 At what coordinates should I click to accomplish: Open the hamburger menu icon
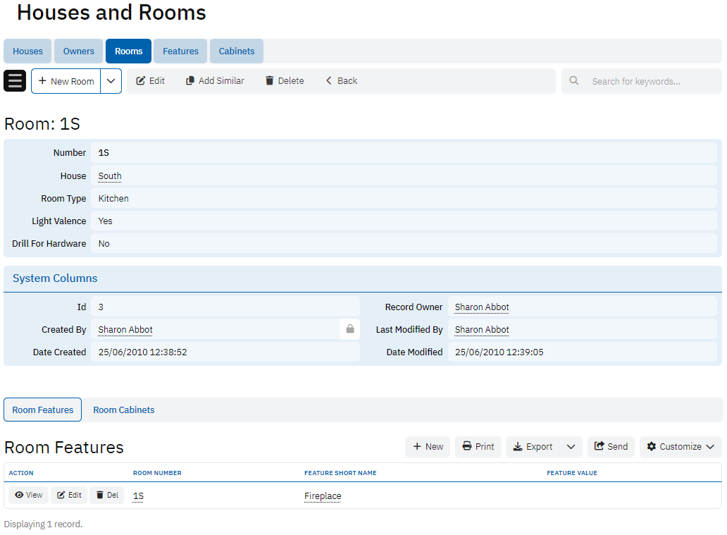(x=15, y=81)
